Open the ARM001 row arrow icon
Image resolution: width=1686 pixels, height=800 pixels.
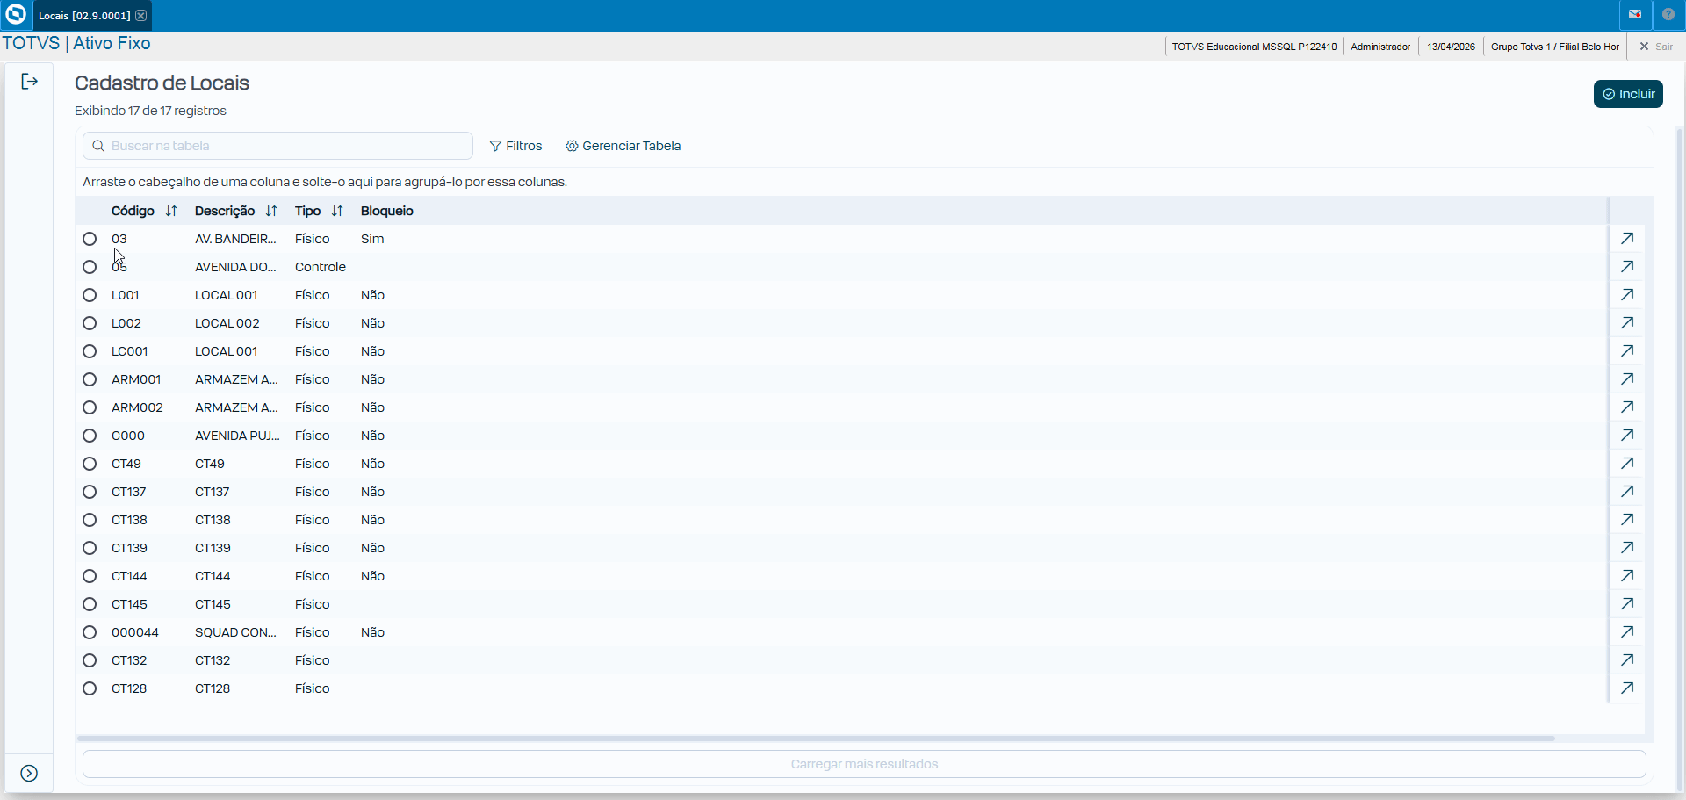pyautogui.click(x=1627, y=379)
